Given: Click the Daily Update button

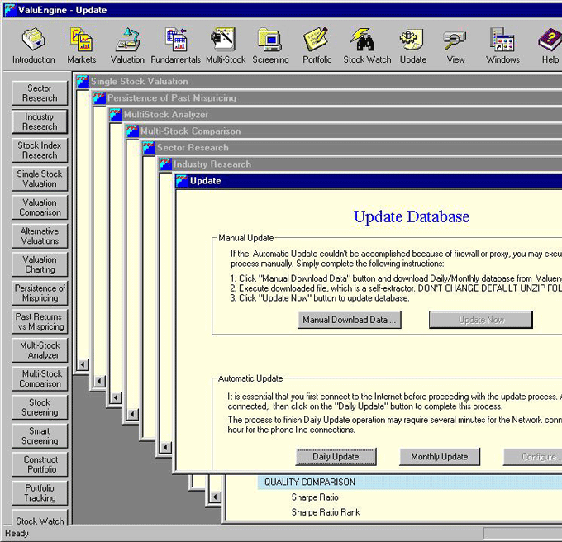Looking at the screenshot, I should click(x=336, y=457).
